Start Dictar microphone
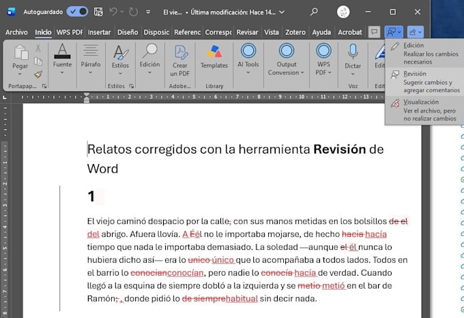This screenshot has width=464, height=318. point(353,52)
